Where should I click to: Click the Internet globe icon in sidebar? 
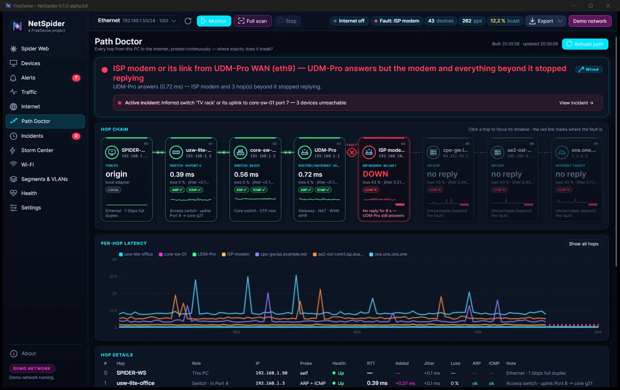click(14, 107)
